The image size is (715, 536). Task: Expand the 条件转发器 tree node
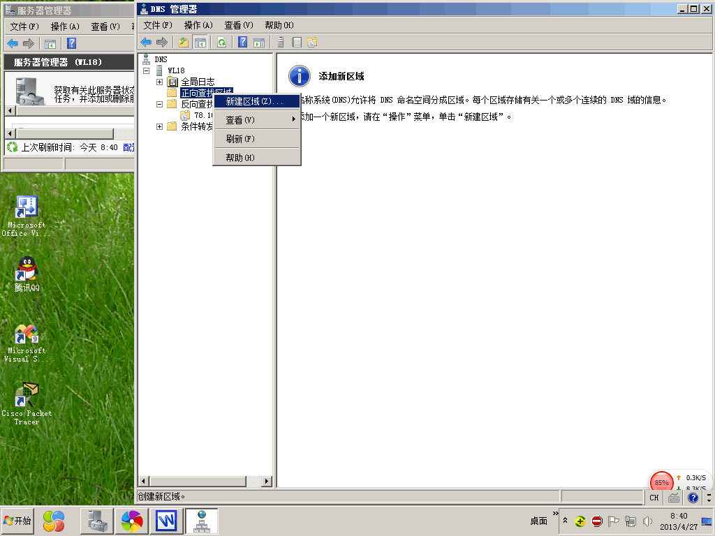[x=159, y=126]
